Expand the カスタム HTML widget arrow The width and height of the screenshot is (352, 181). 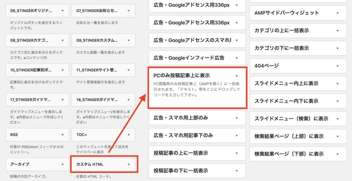click(x=129, y=164)
